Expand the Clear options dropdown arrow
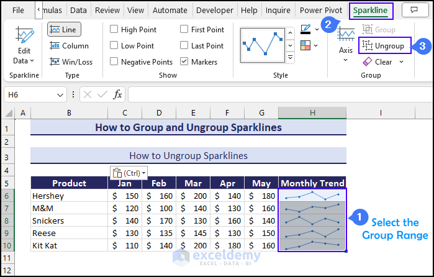The image size is (434, 277). (x=401, y=61)
